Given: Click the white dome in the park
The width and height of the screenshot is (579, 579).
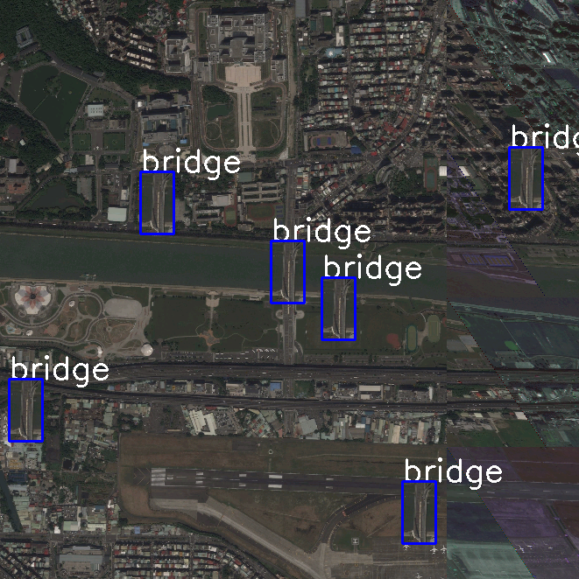Looking at the screenshot, I should (147, 349).
